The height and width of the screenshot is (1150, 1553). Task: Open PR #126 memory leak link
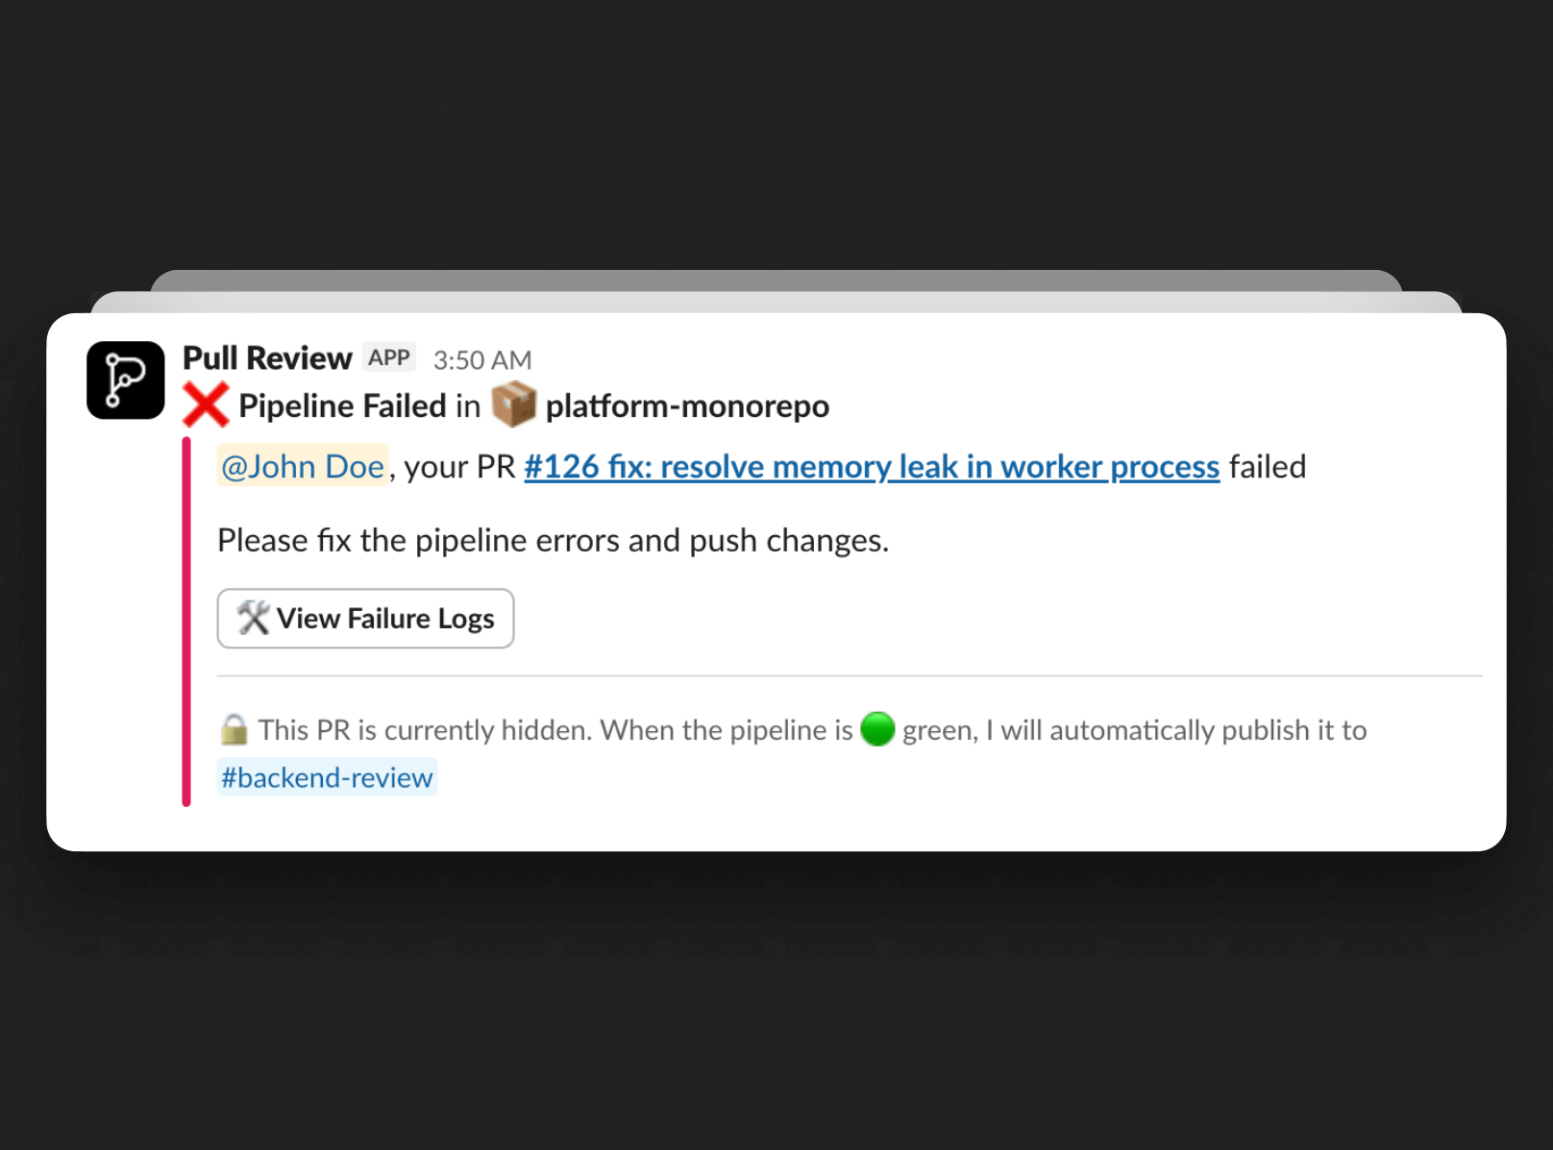[872, 467]
